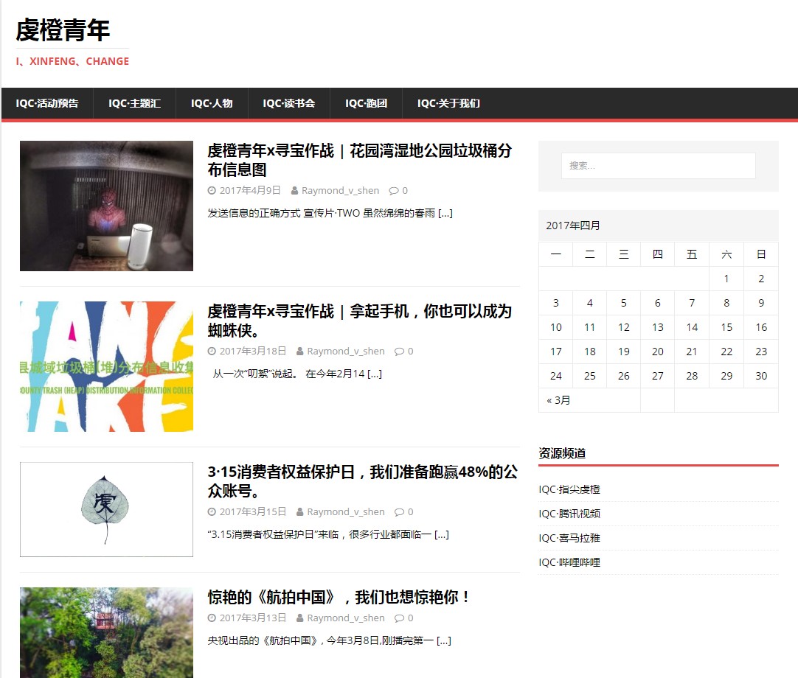
Task: Open the IQC·腾讯视频 resource link
Action: 569,514
